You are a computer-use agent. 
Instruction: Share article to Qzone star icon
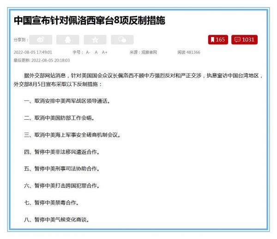(x=95, y=40)
